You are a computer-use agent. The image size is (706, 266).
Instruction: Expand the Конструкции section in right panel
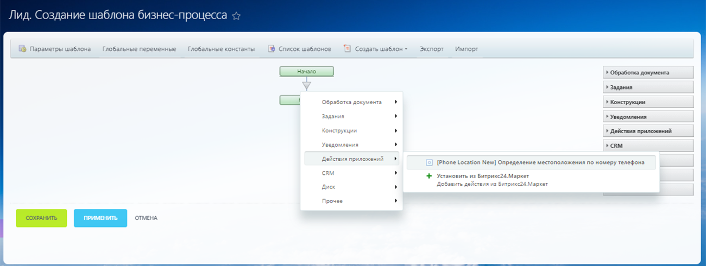(648, 102)
